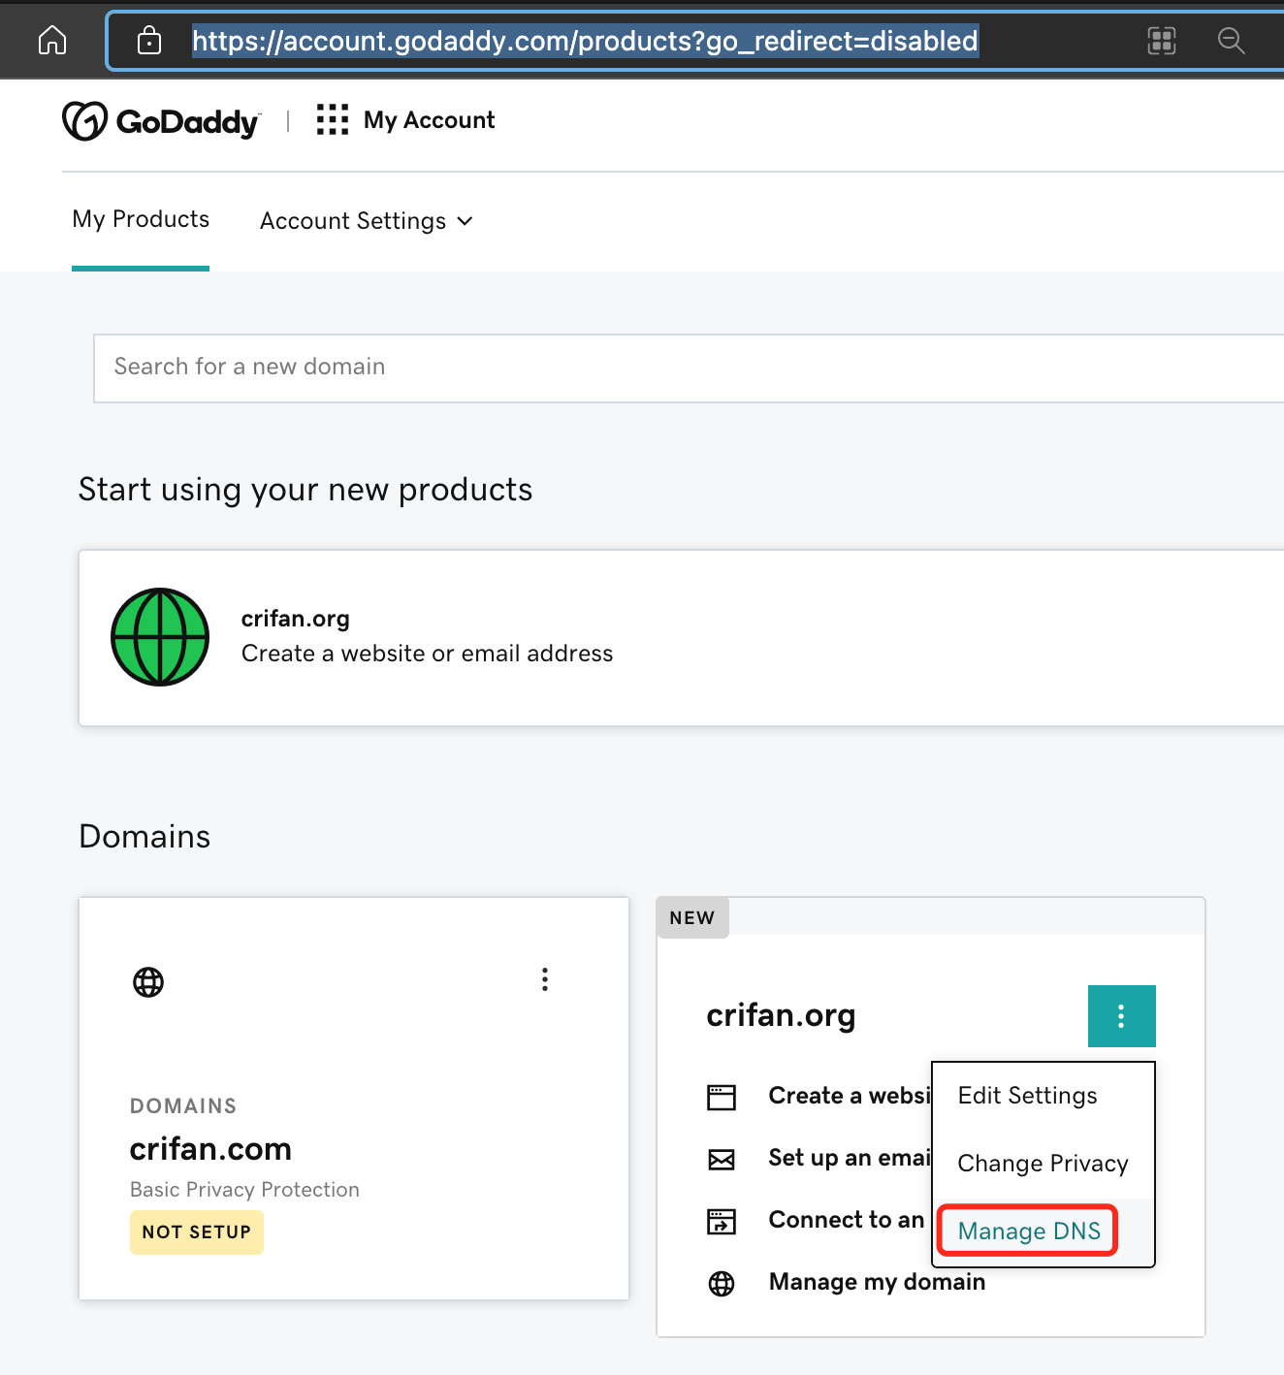Expand the Account Settings dropdown

pyautogui.click(x=367, y=221)
